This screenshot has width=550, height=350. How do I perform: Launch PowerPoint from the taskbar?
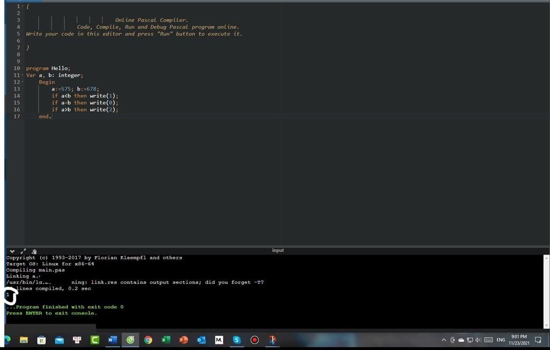[184, 340]
